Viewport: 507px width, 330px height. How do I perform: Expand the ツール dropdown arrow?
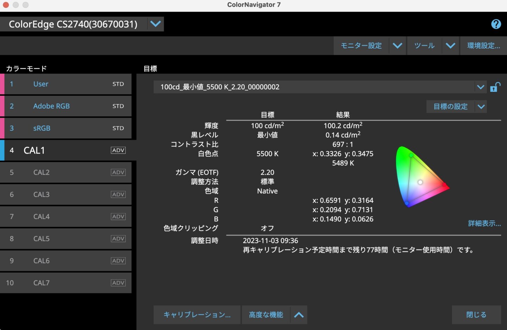pos(450,46)
